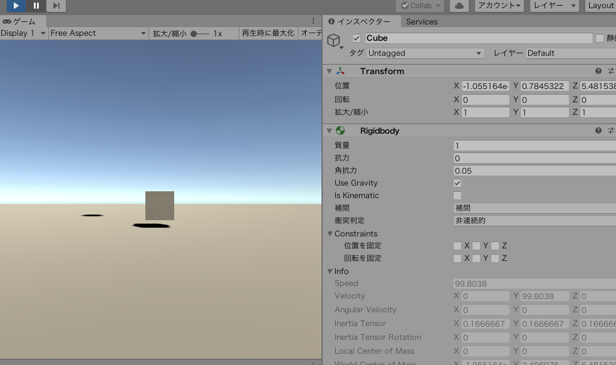Image resolution: width=616 pixels, height=365 pixels.
Task: Check the X position freeze constraint
Action: (457, 245)
